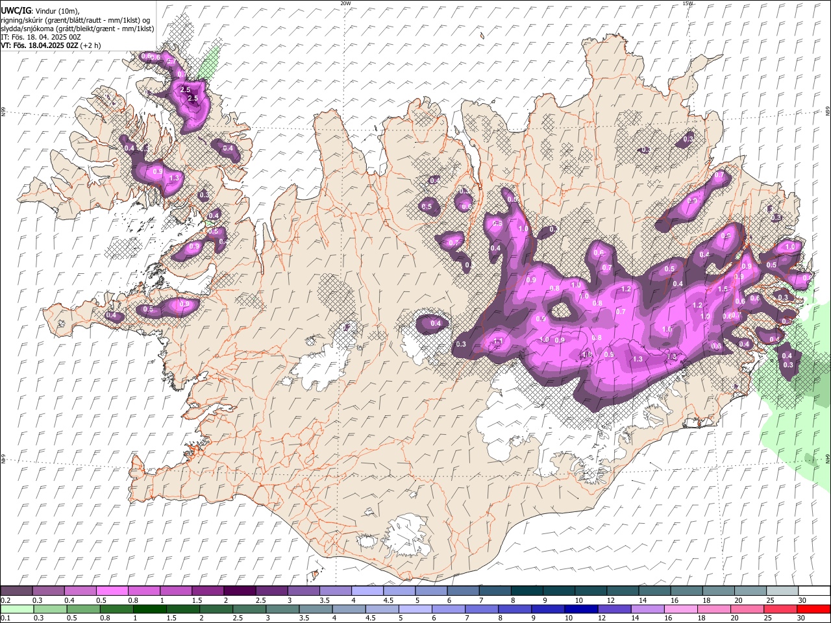Select the slydda/snjókoma legend description line
Image resolution: width=831 pixels, height=623 pixels.
pyautogui.click(x=77, y=29)
